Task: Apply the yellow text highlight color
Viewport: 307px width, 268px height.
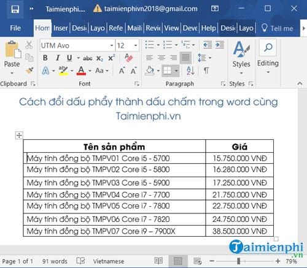Action: 63,71
